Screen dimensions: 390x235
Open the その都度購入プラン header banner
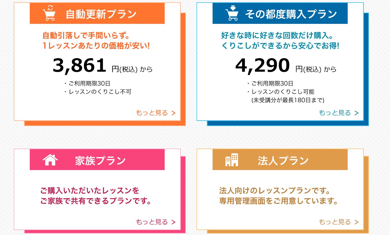(291, 14)
